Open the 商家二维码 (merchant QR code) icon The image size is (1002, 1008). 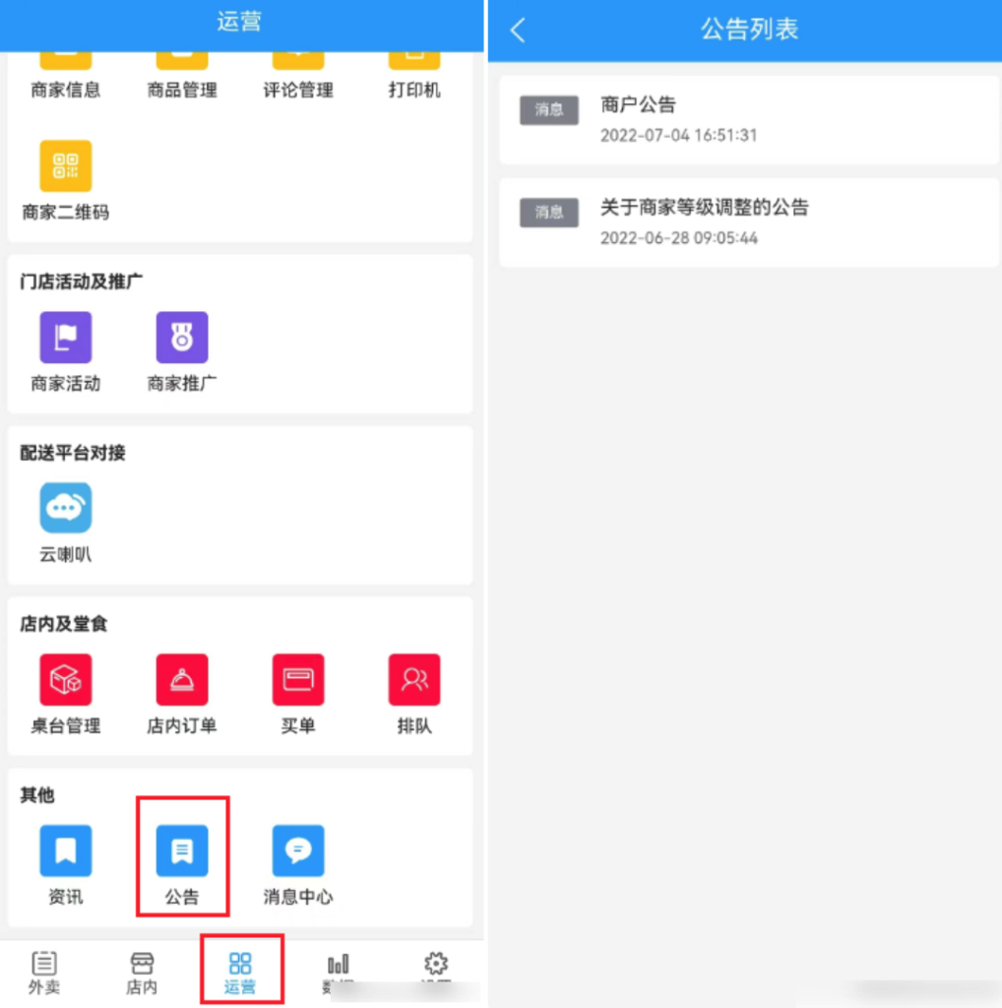65,167
